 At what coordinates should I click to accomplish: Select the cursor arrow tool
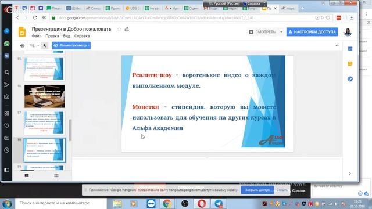click(x=45, y=45)
